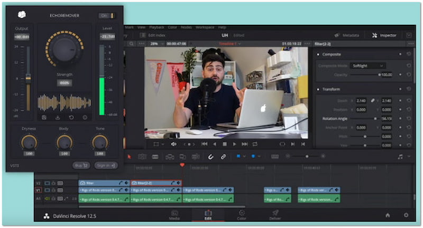Click the Rotation Angle slider handle
423x228 pixels.
[x=375, y=118]
